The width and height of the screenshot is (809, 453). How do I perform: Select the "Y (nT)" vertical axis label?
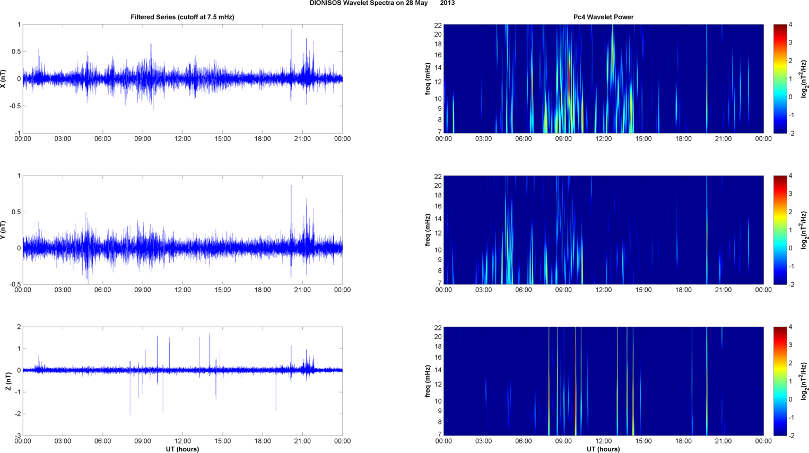(4, 230)
